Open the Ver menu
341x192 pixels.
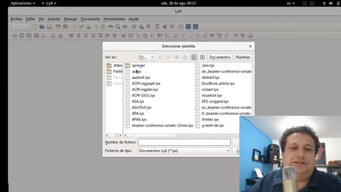pos(42,19)
